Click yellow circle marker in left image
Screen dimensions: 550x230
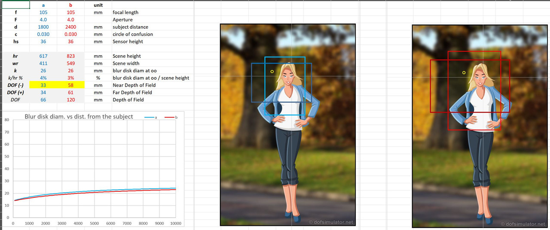click(272, 72)
